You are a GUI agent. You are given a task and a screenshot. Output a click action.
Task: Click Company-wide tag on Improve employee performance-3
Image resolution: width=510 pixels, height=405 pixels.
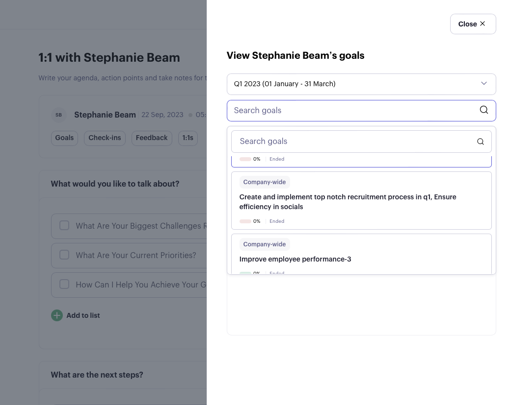[x=265, y=244]
